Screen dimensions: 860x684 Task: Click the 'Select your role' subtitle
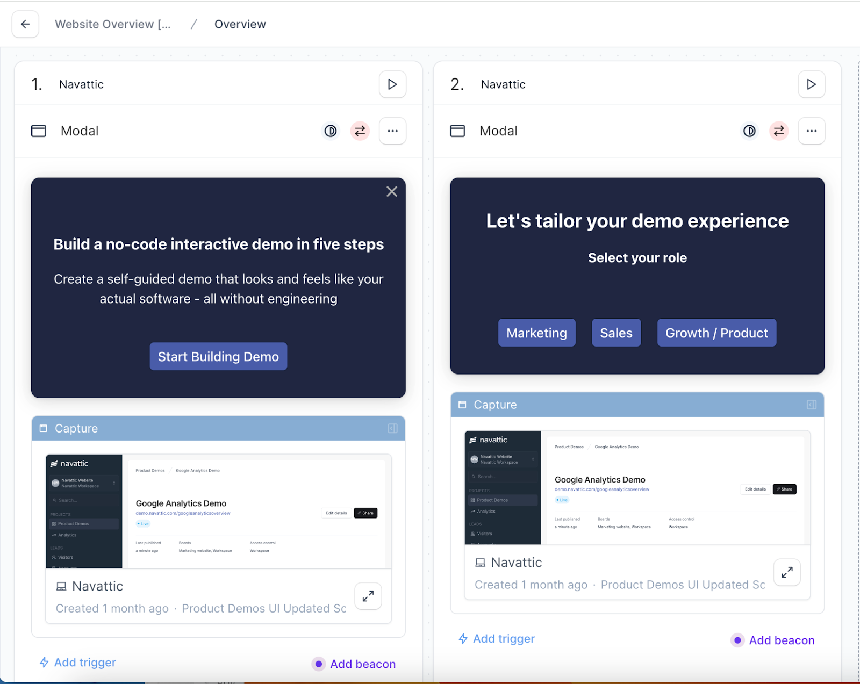tap(637, 258)
